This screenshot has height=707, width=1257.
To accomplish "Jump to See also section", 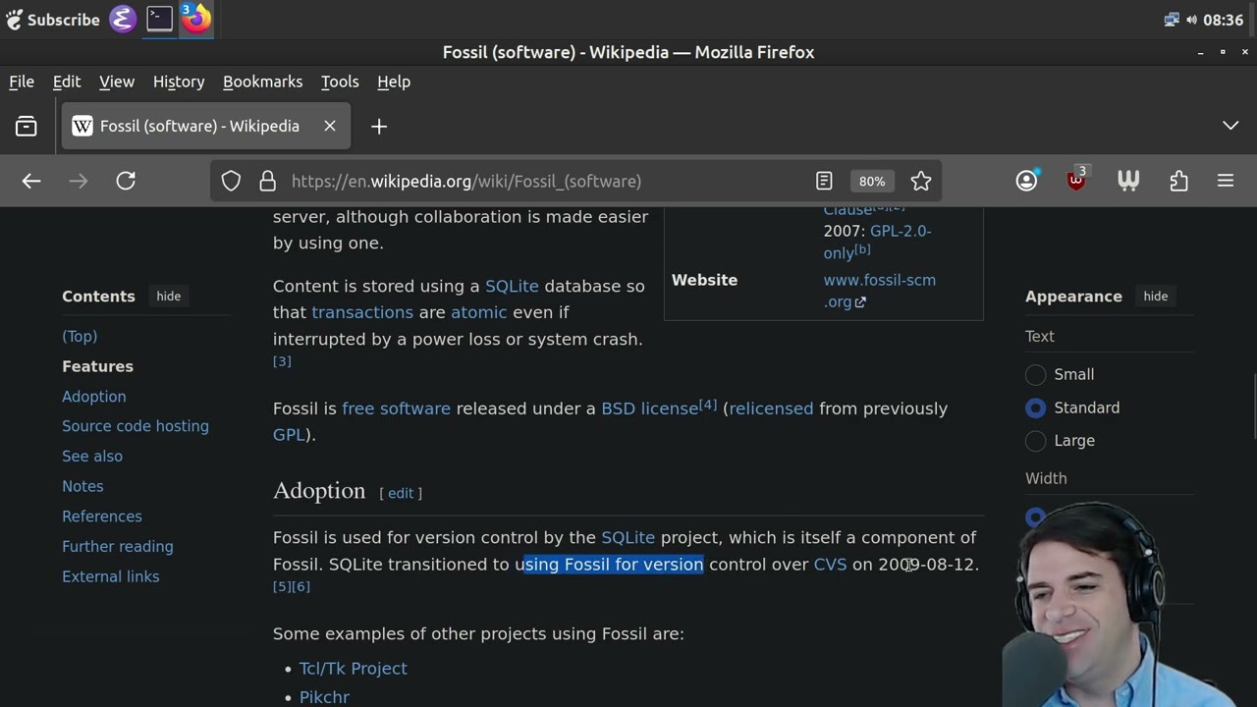I will coord(92,457).
